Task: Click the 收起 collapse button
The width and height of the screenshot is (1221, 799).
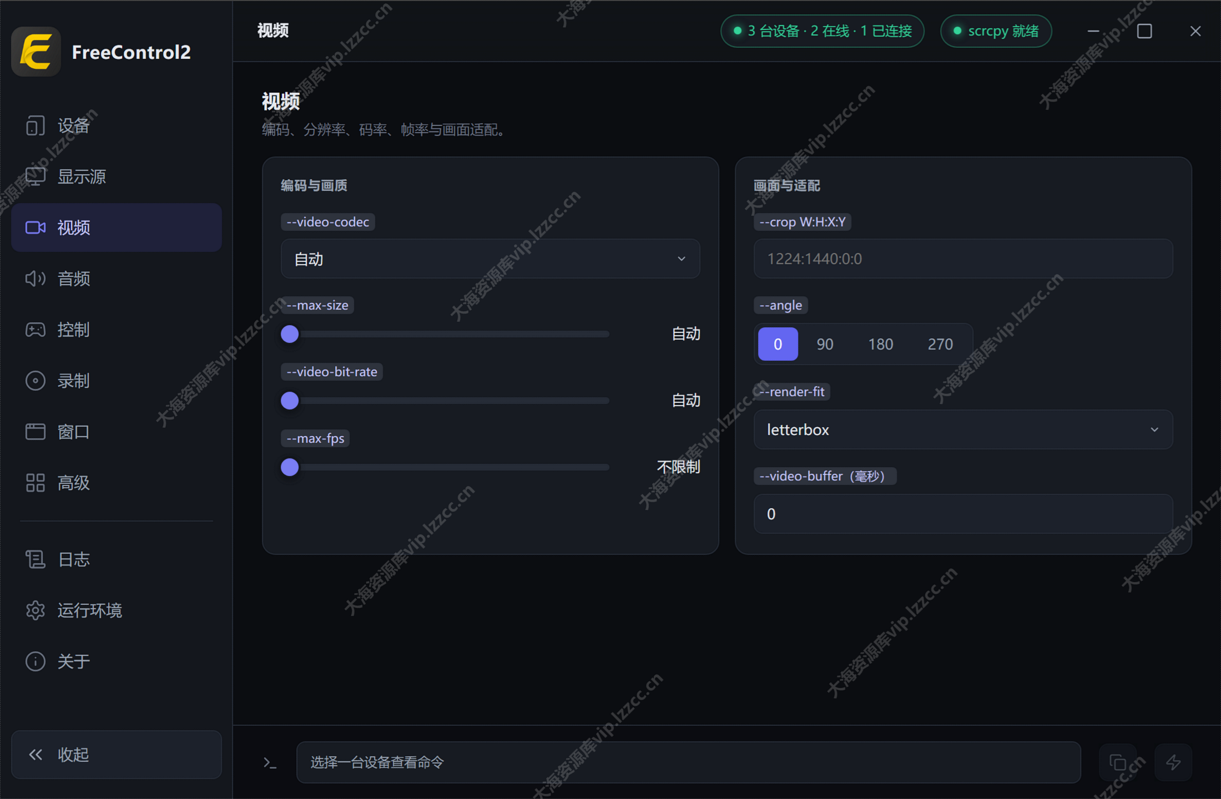Action: 117,755
